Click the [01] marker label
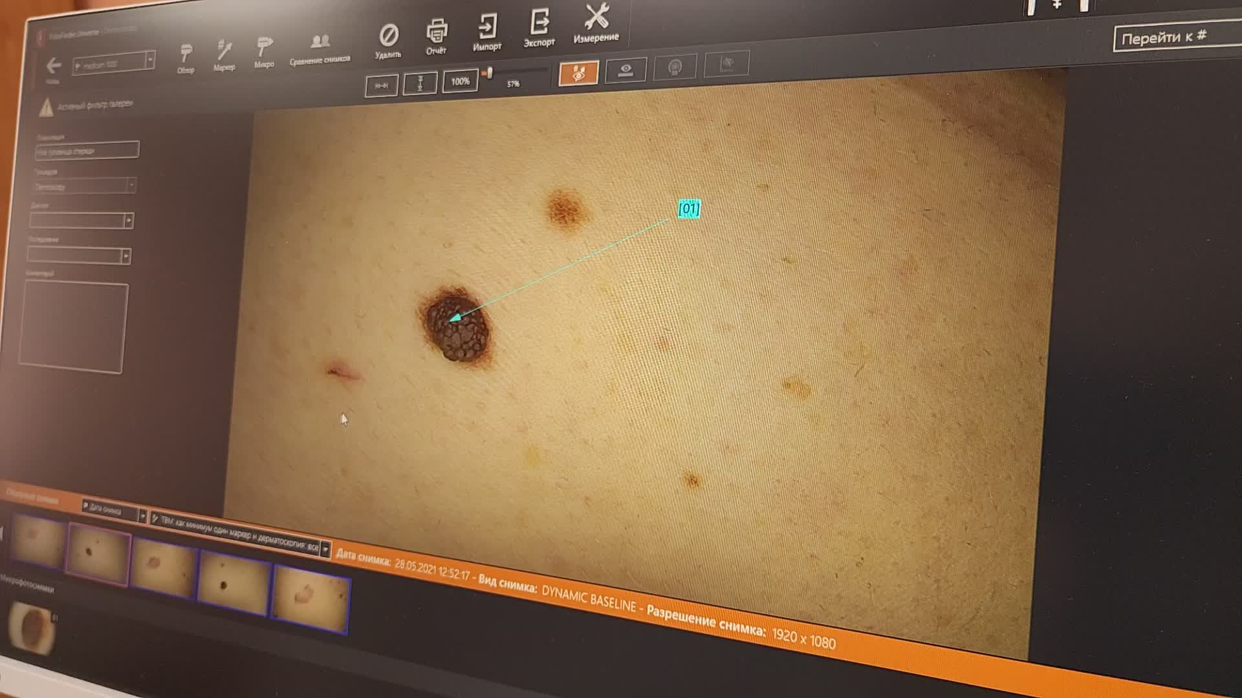 689,209
